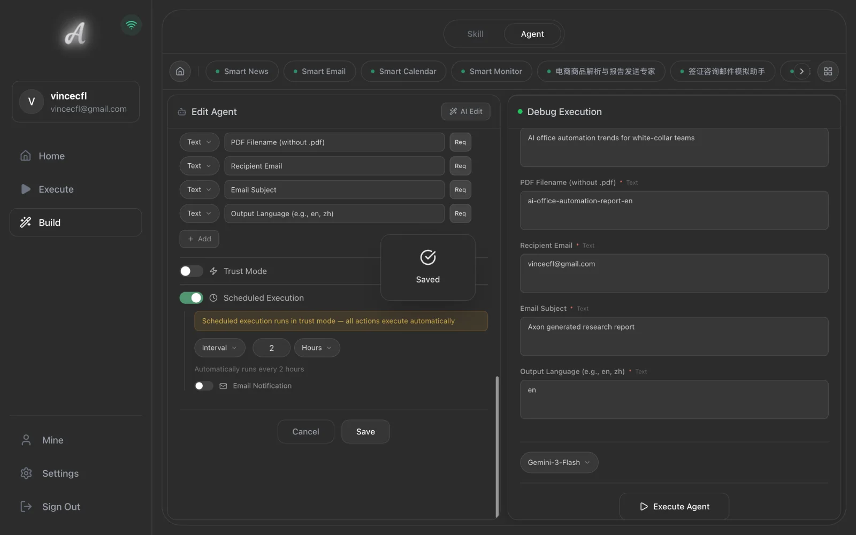
Task: Open type dropdown for Output Language row
Action: [x=199, y=213]
